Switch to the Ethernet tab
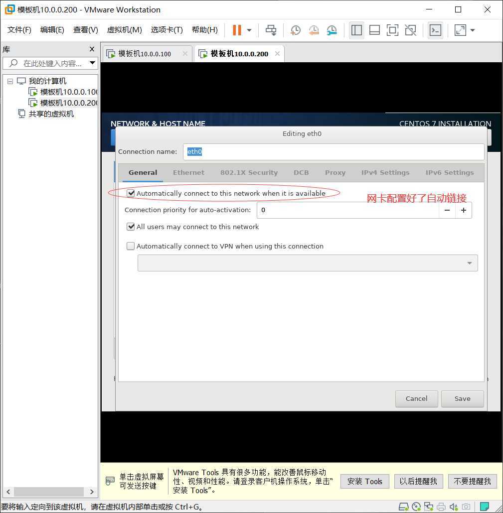503x513 pixels. click(x=188, y=172)
